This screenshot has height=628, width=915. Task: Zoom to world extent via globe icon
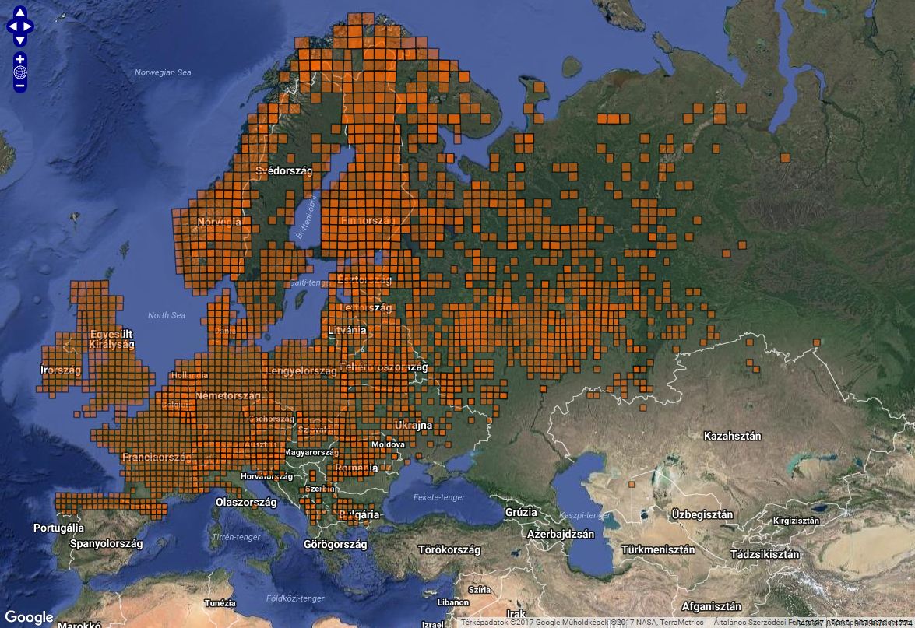coord(19,72)
